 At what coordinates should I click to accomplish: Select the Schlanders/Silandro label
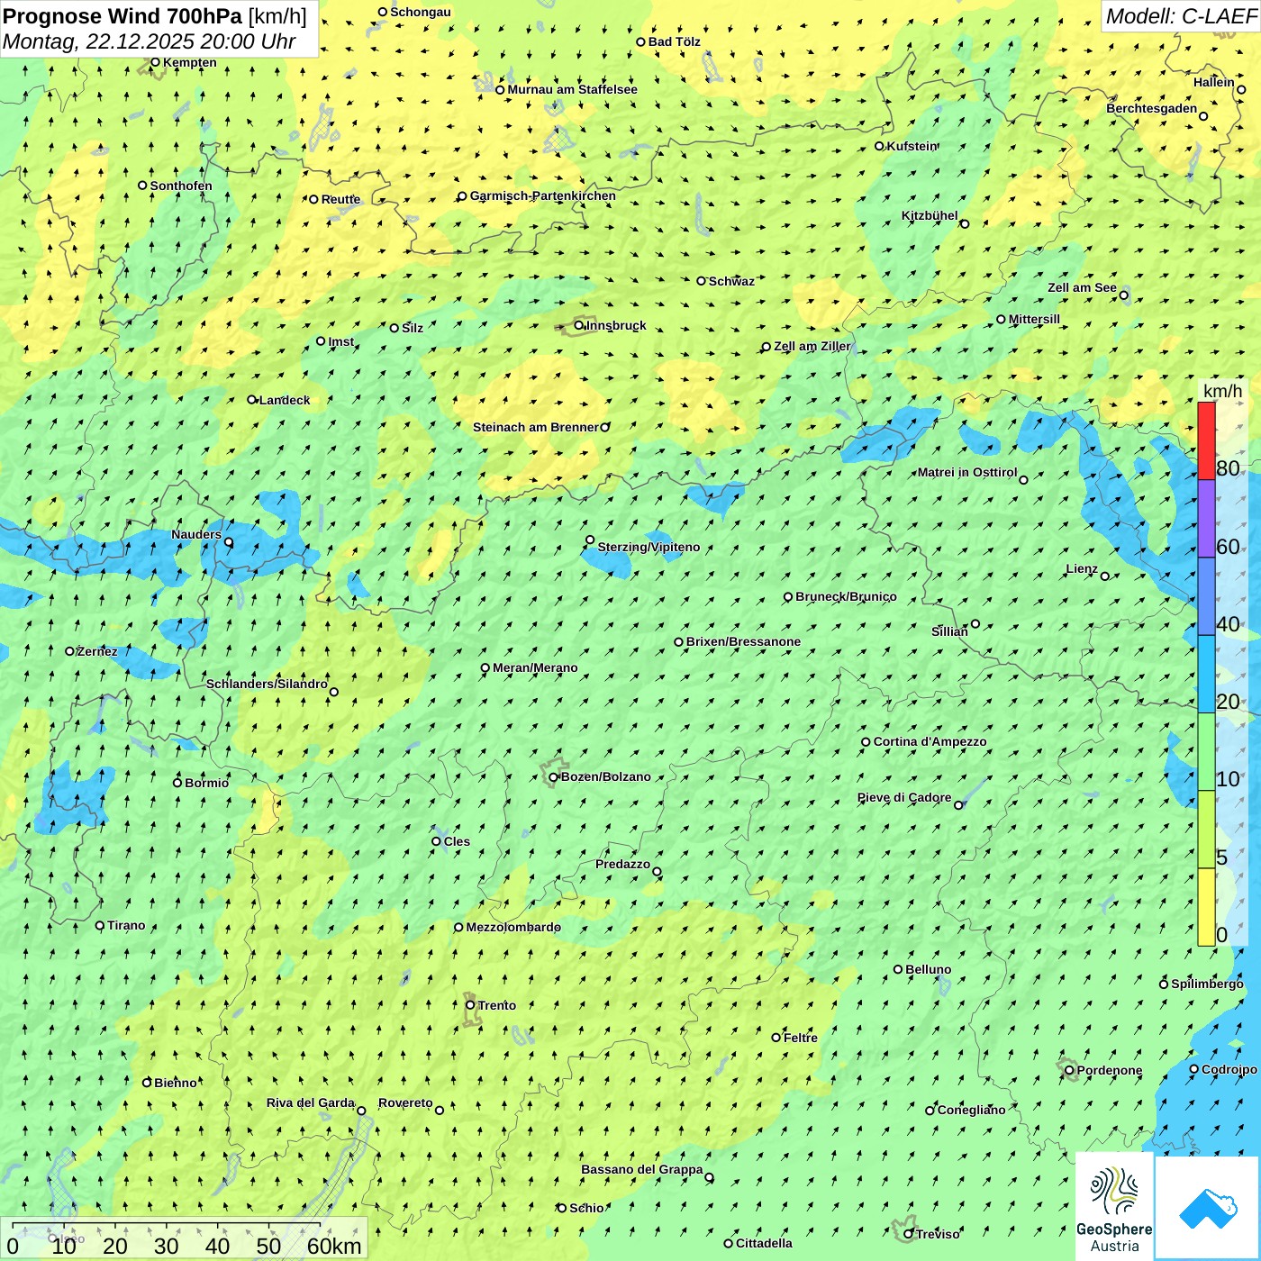click(267, 684)
